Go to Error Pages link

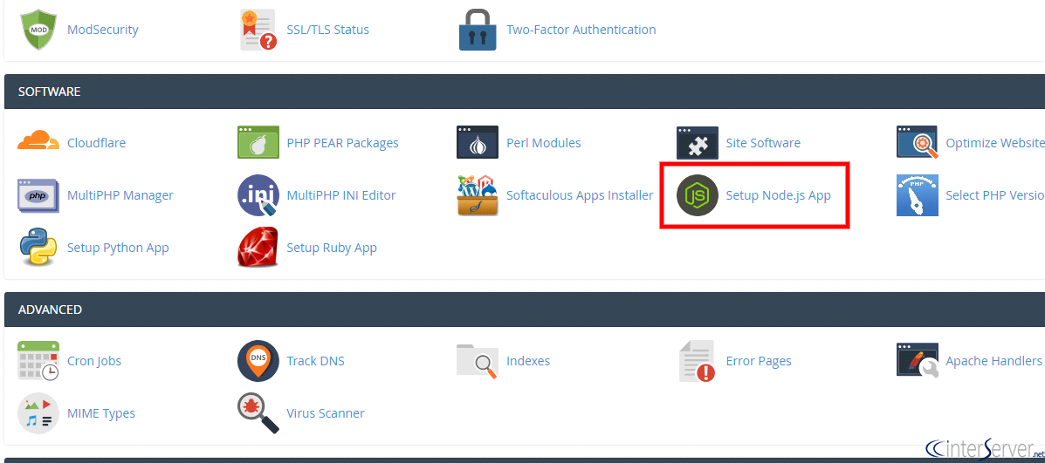point(759,361)
